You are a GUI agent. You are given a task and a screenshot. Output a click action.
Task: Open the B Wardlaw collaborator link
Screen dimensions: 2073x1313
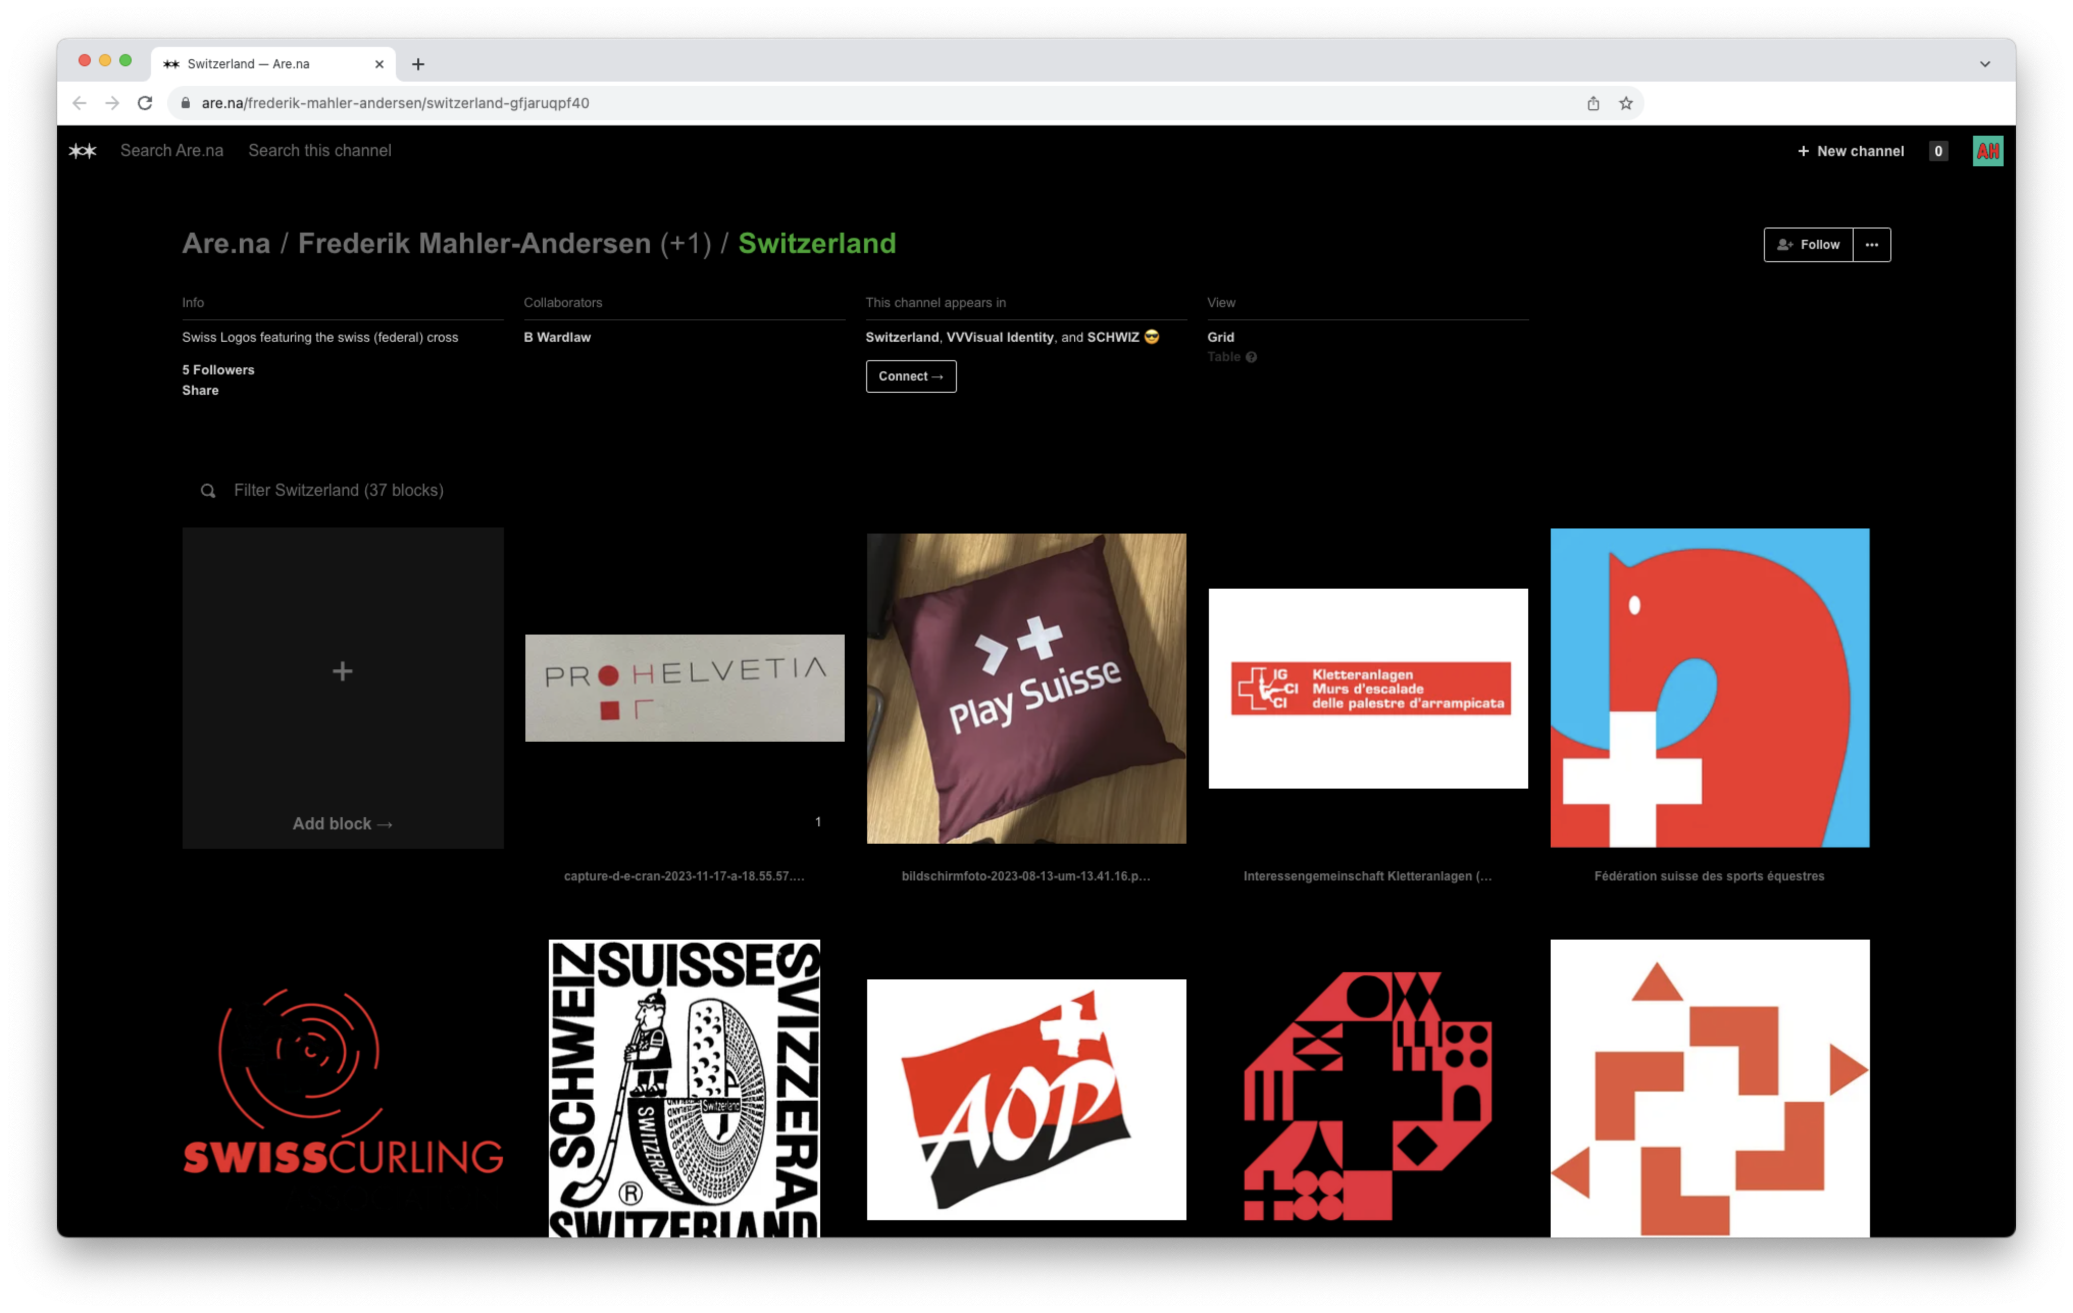click(x=556, y=338)
